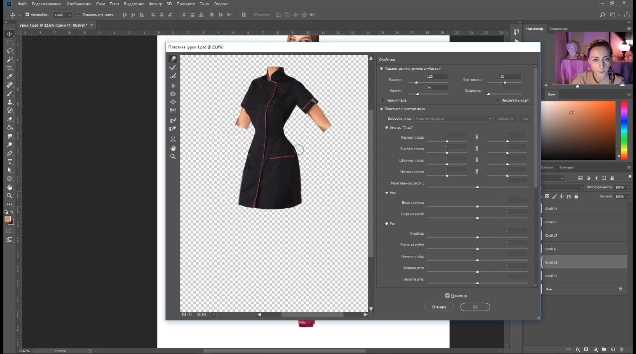Select the Pen tool in main toolbar
Screen dimensions: 636x354
pos(10,153)
